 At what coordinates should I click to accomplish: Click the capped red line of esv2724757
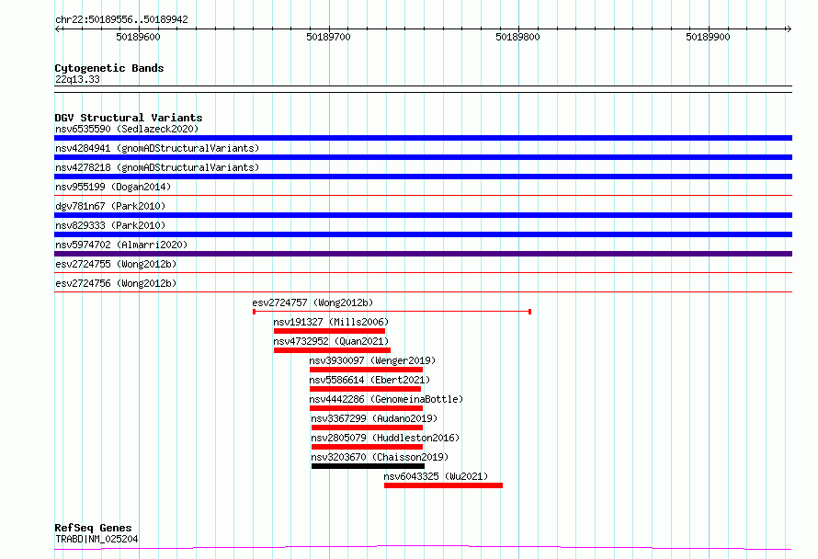pos(392,312)
